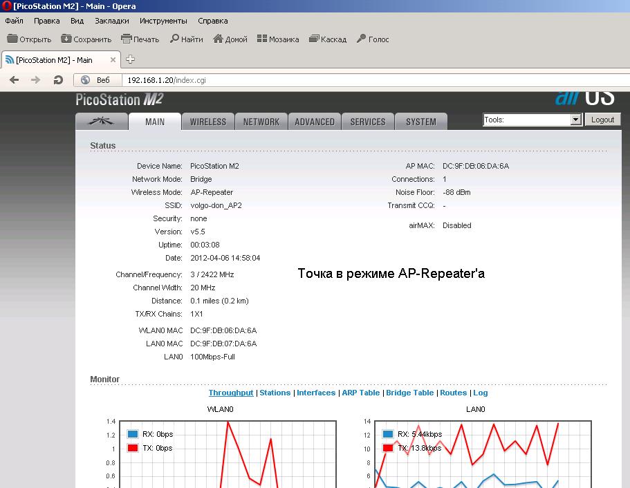Click the Date value 2012-04-06 14:58:04

(x=225, y=258)
